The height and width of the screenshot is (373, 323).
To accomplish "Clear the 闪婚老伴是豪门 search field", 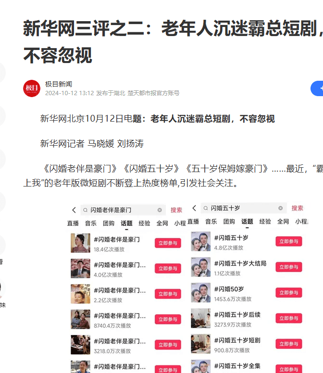I will click(160, 210).
